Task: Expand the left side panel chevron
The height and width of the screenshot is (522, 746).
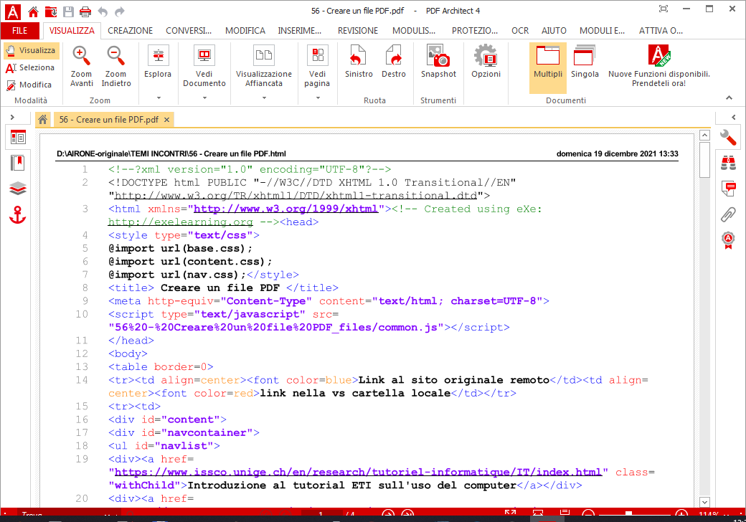Action: tap(12, 117)
